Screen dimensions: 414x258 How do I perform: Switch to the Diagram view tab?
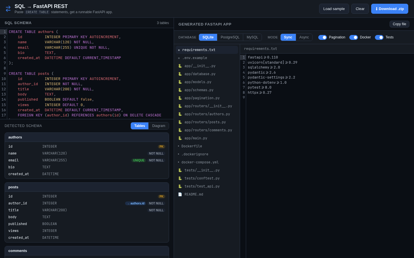click(159, 126)
